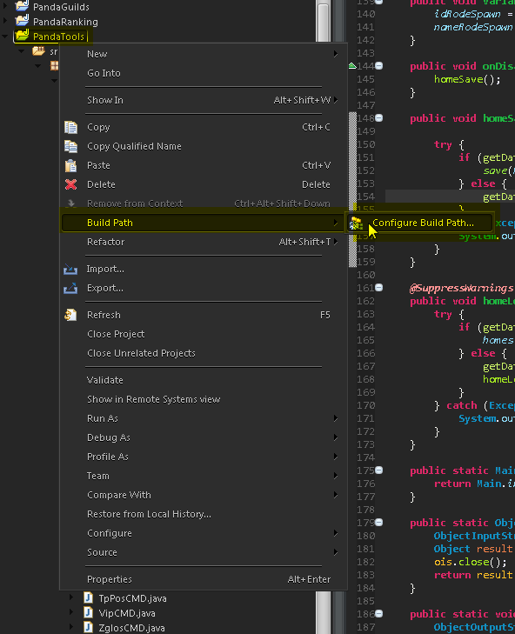515x634 pixels.
Task: Select Paste in the context menu
Action: pos(204,165)
